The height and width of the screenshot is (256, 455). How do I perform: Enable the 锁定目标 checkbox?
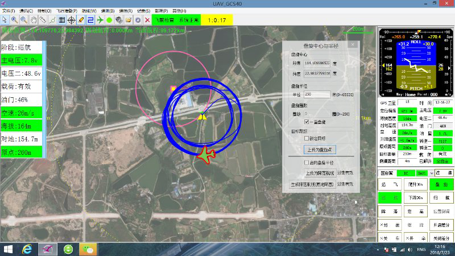[x=307, y=138]
